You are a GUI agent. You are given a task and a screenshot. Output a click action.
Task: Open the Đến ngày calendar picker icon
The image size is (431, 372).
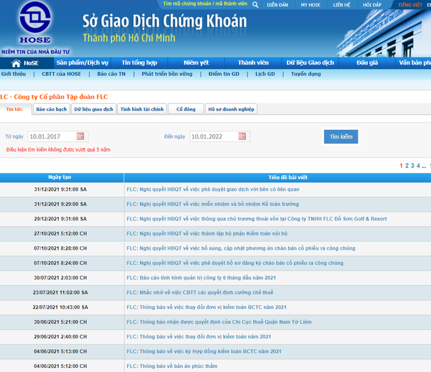[x=242, y=136]
